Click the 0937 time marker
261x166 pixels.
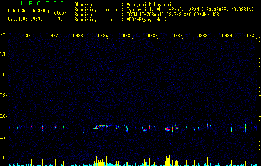[178, 36]
